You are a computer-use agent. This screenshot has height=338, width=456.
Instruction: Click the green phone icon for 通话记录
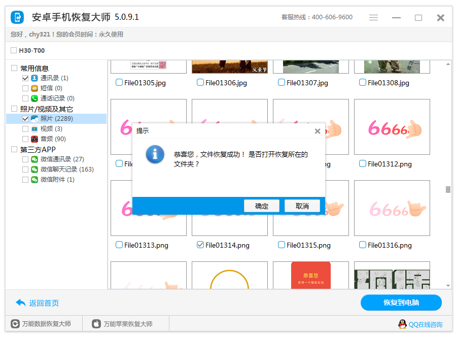click(x=34, y=98)
